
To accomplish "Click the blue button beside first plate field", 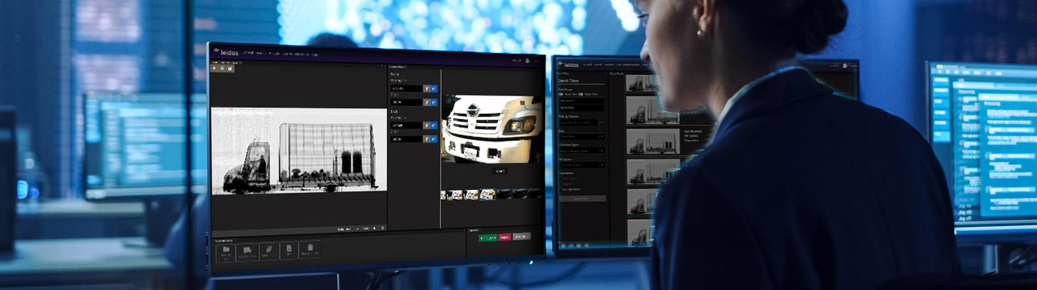I will click(434, 89).
